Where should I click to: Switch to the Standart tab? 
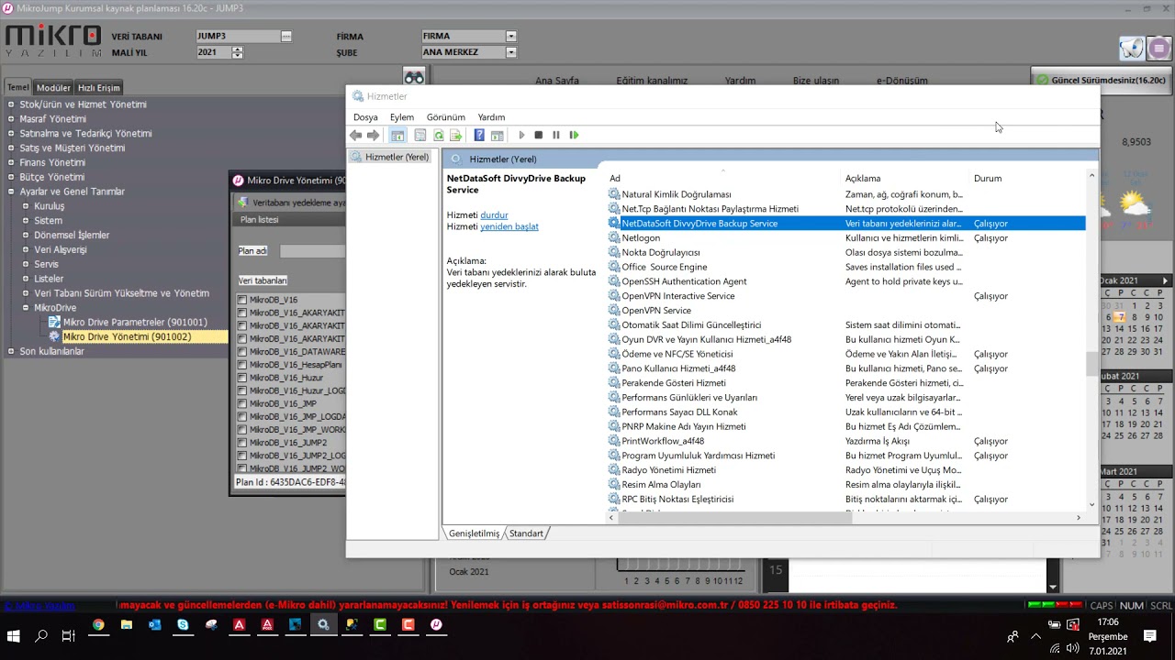[526, 533]
